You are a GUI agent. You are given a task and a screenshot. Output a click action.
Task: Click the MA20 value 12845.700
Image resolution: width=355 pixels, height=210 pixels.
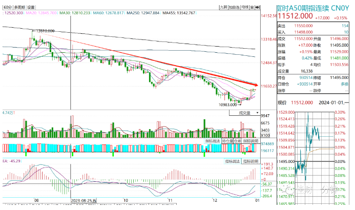click(47, 13)
